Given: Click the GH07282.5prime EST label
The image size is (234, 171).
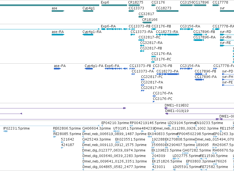Looking at the screenshot, I should (x=197, y=150).
